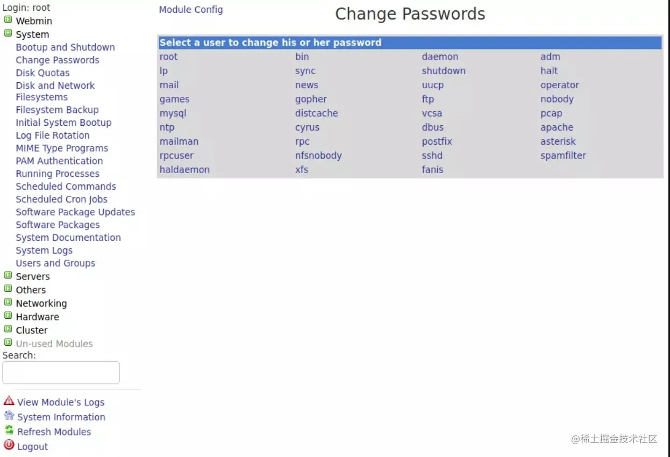Open System Documentation module
The image size is (670, 457).
click(x=68, y=238)
